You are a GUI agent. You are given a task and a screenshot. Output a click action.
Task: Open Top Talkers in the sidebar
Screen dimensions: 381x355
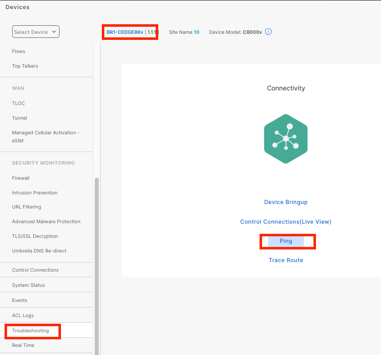point(25,66)
